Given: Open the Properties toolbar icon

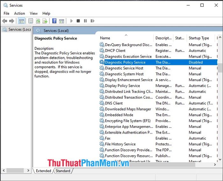Looking at the screenshot, I should [31, 21].
